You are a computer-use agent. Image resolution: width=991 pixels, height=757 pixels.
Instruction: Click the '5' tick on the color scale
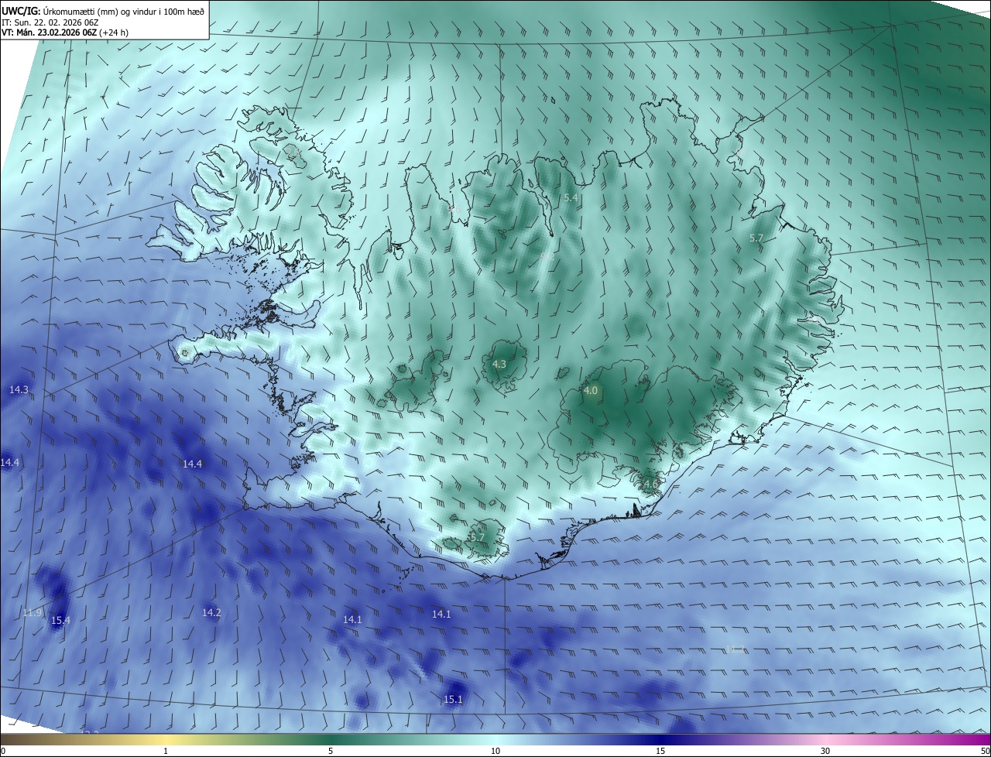[x=331, y=751]
